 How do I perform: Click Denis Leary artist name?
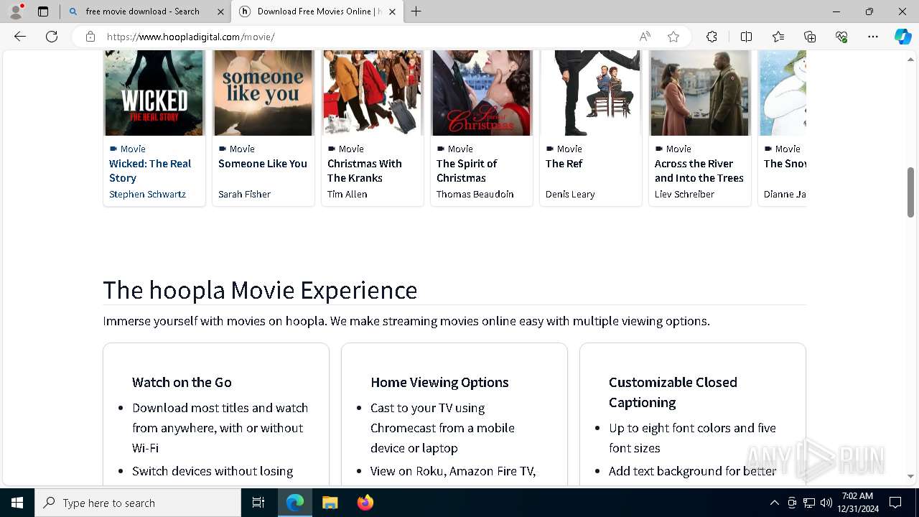point(570,194)
